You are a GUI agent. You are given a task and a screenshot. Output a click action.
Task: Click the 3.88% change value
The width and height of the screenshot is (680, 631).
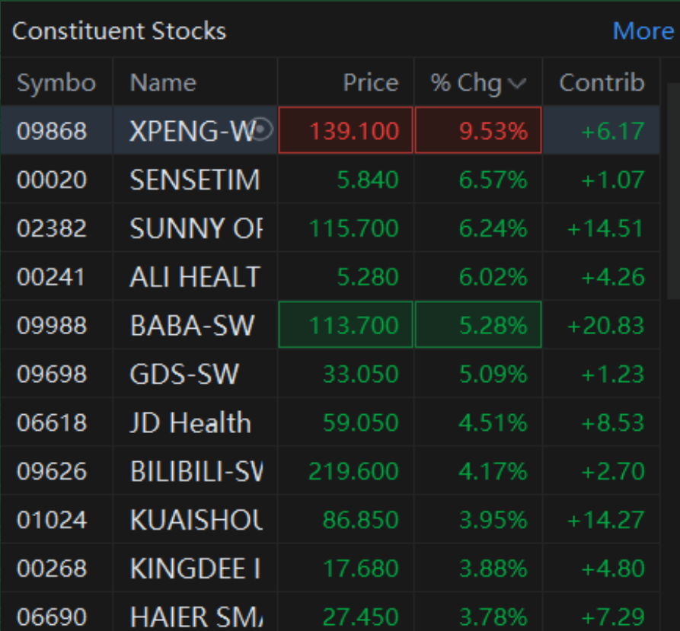click(x=493, y=568)
